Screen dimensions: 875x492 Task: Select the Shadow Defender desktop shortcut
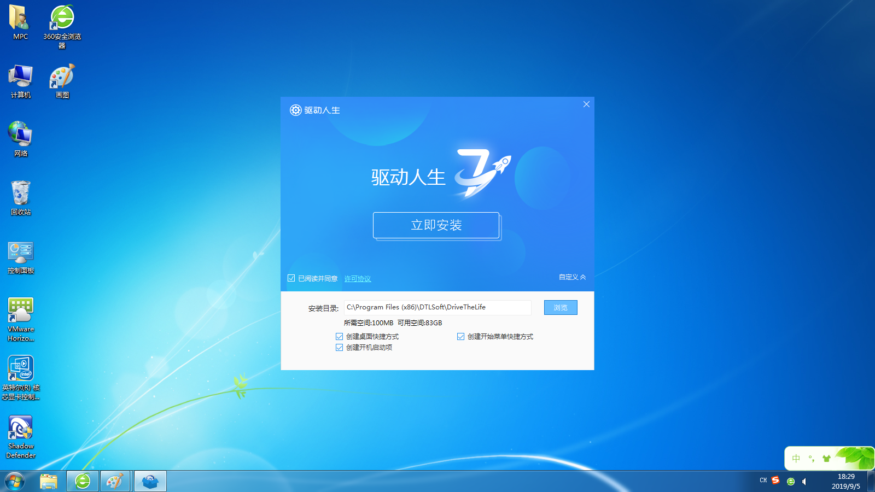20,437
